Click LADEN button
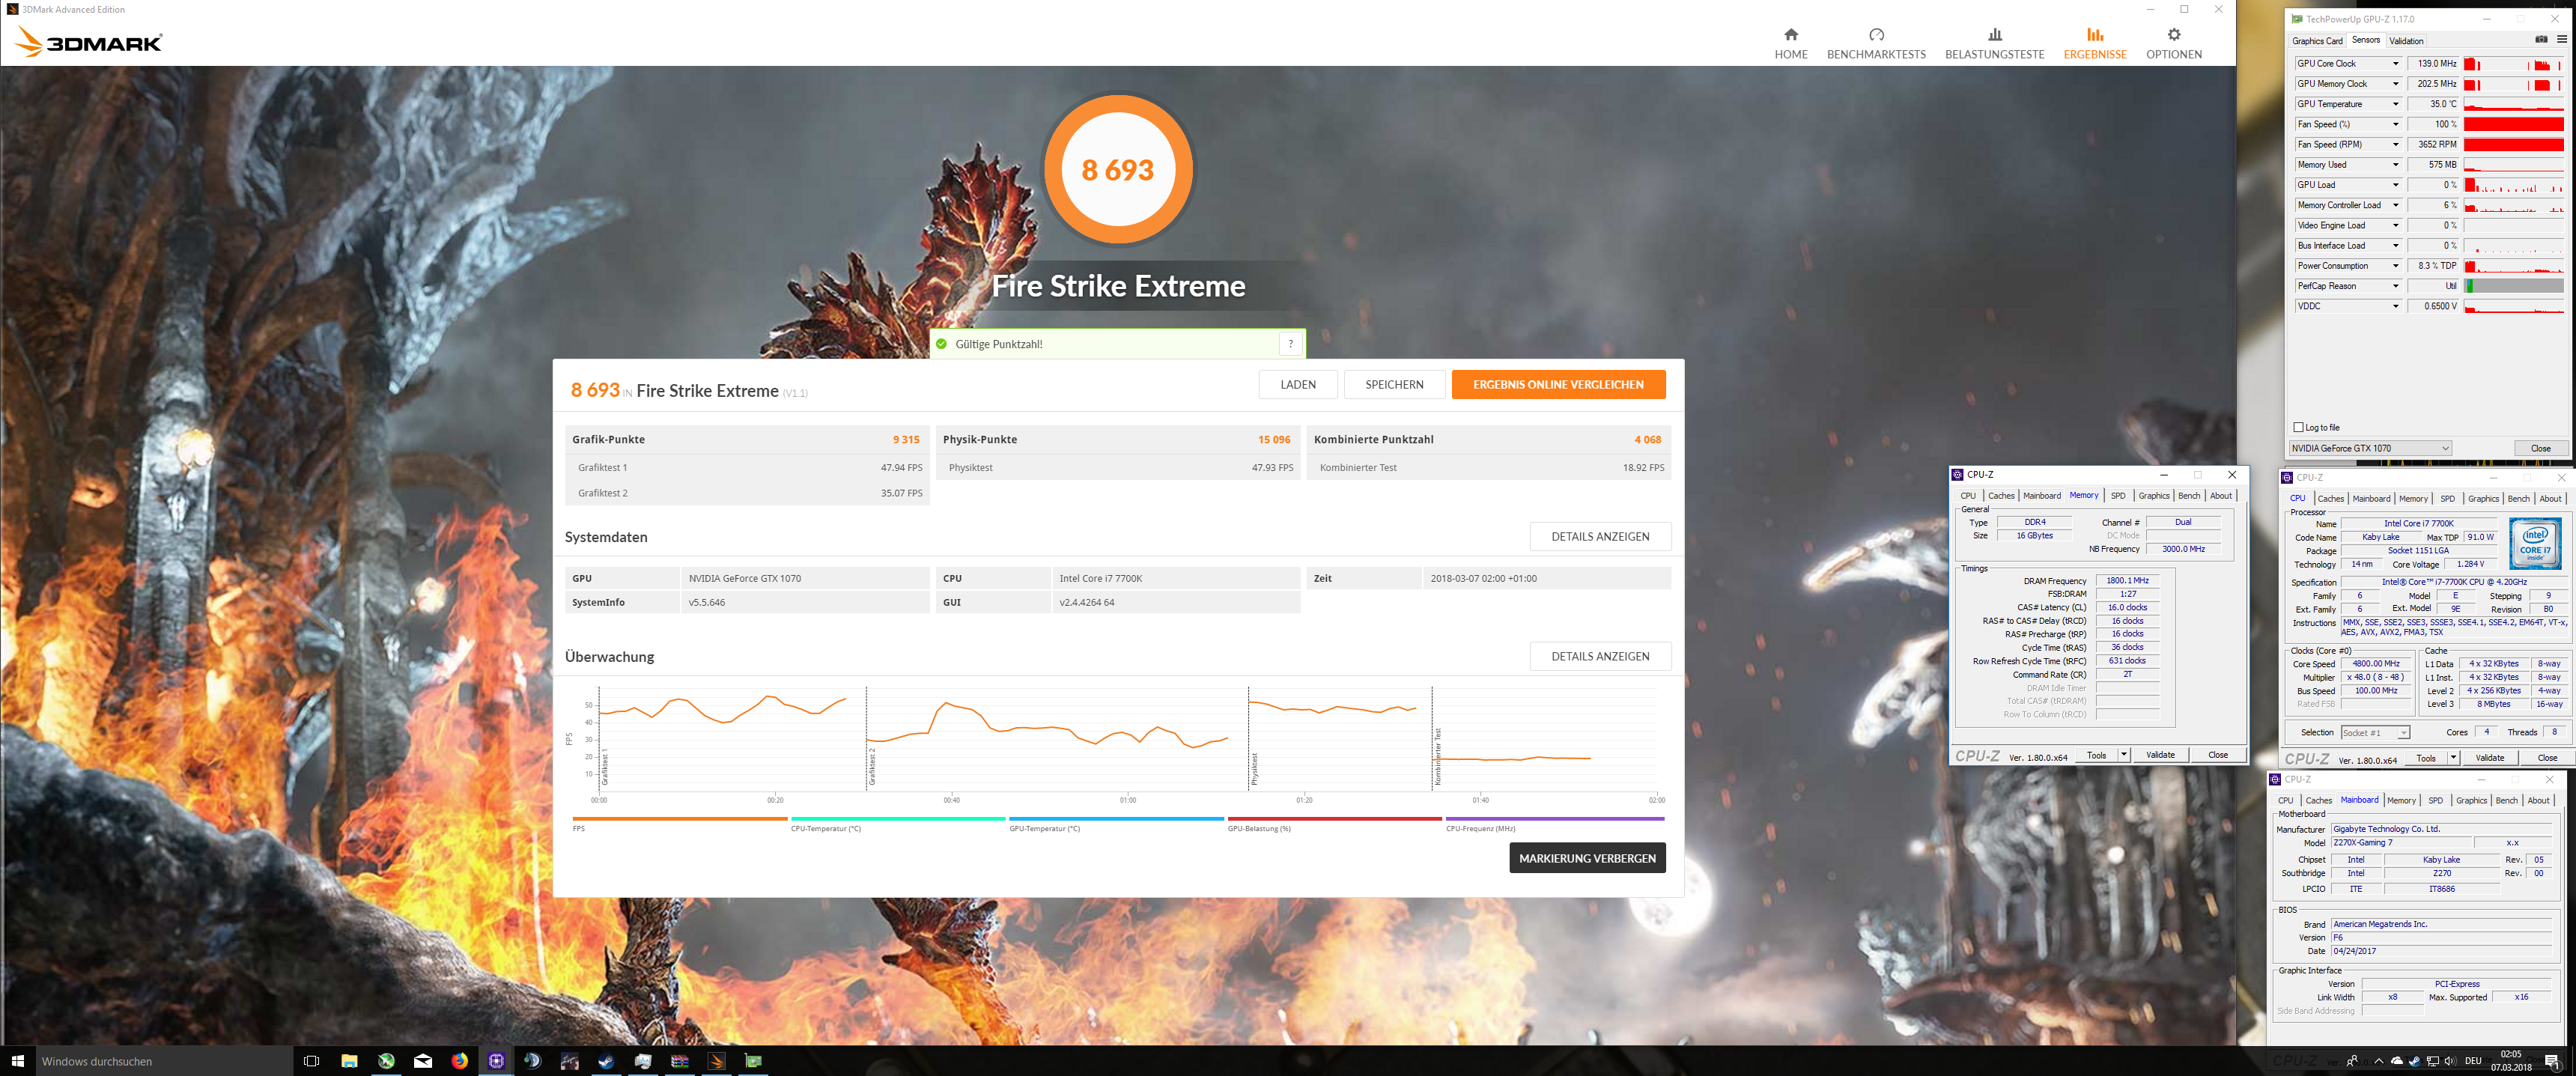 [x=1297, y=384]
